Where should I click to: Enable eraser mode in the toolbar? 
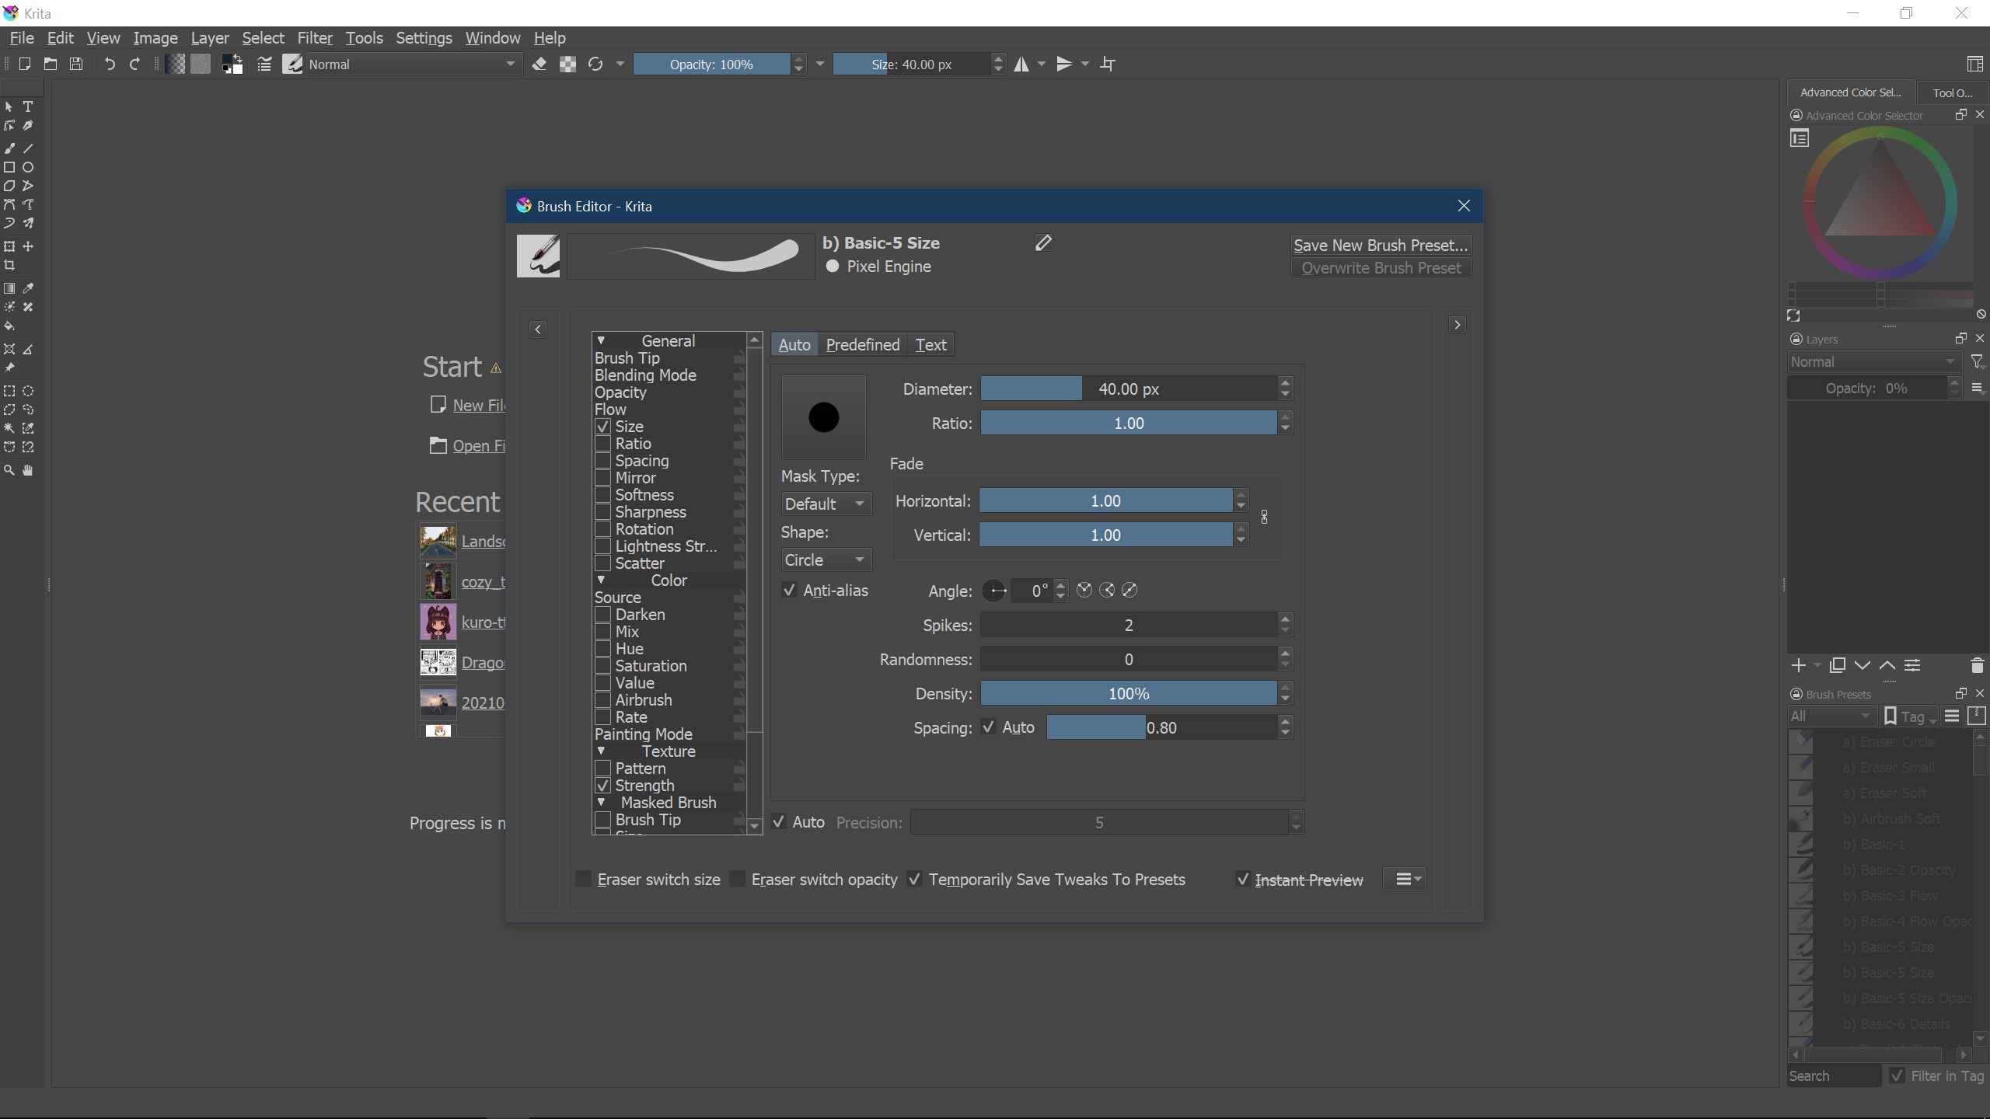point(539,64)
